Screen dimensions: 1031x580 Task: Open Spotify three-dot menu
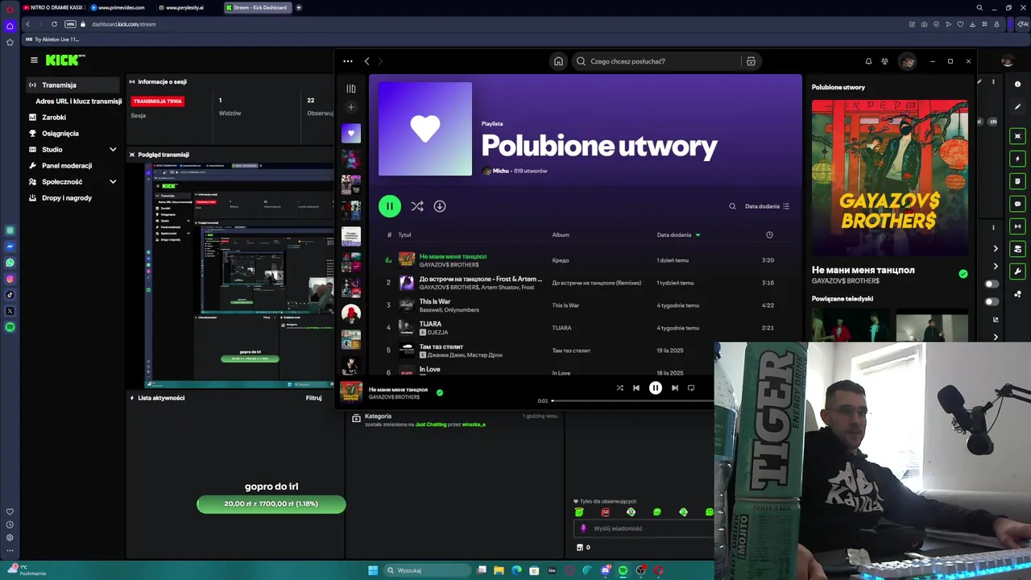[x=348, y=61]
